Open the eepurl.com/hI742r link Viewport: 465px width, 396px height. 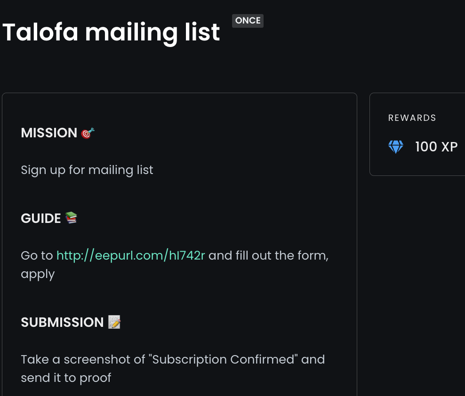(130, 255)
